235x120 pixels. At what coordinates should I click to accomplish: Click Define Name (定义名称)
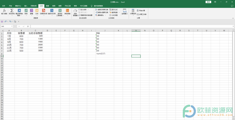[x=83, y=10]
